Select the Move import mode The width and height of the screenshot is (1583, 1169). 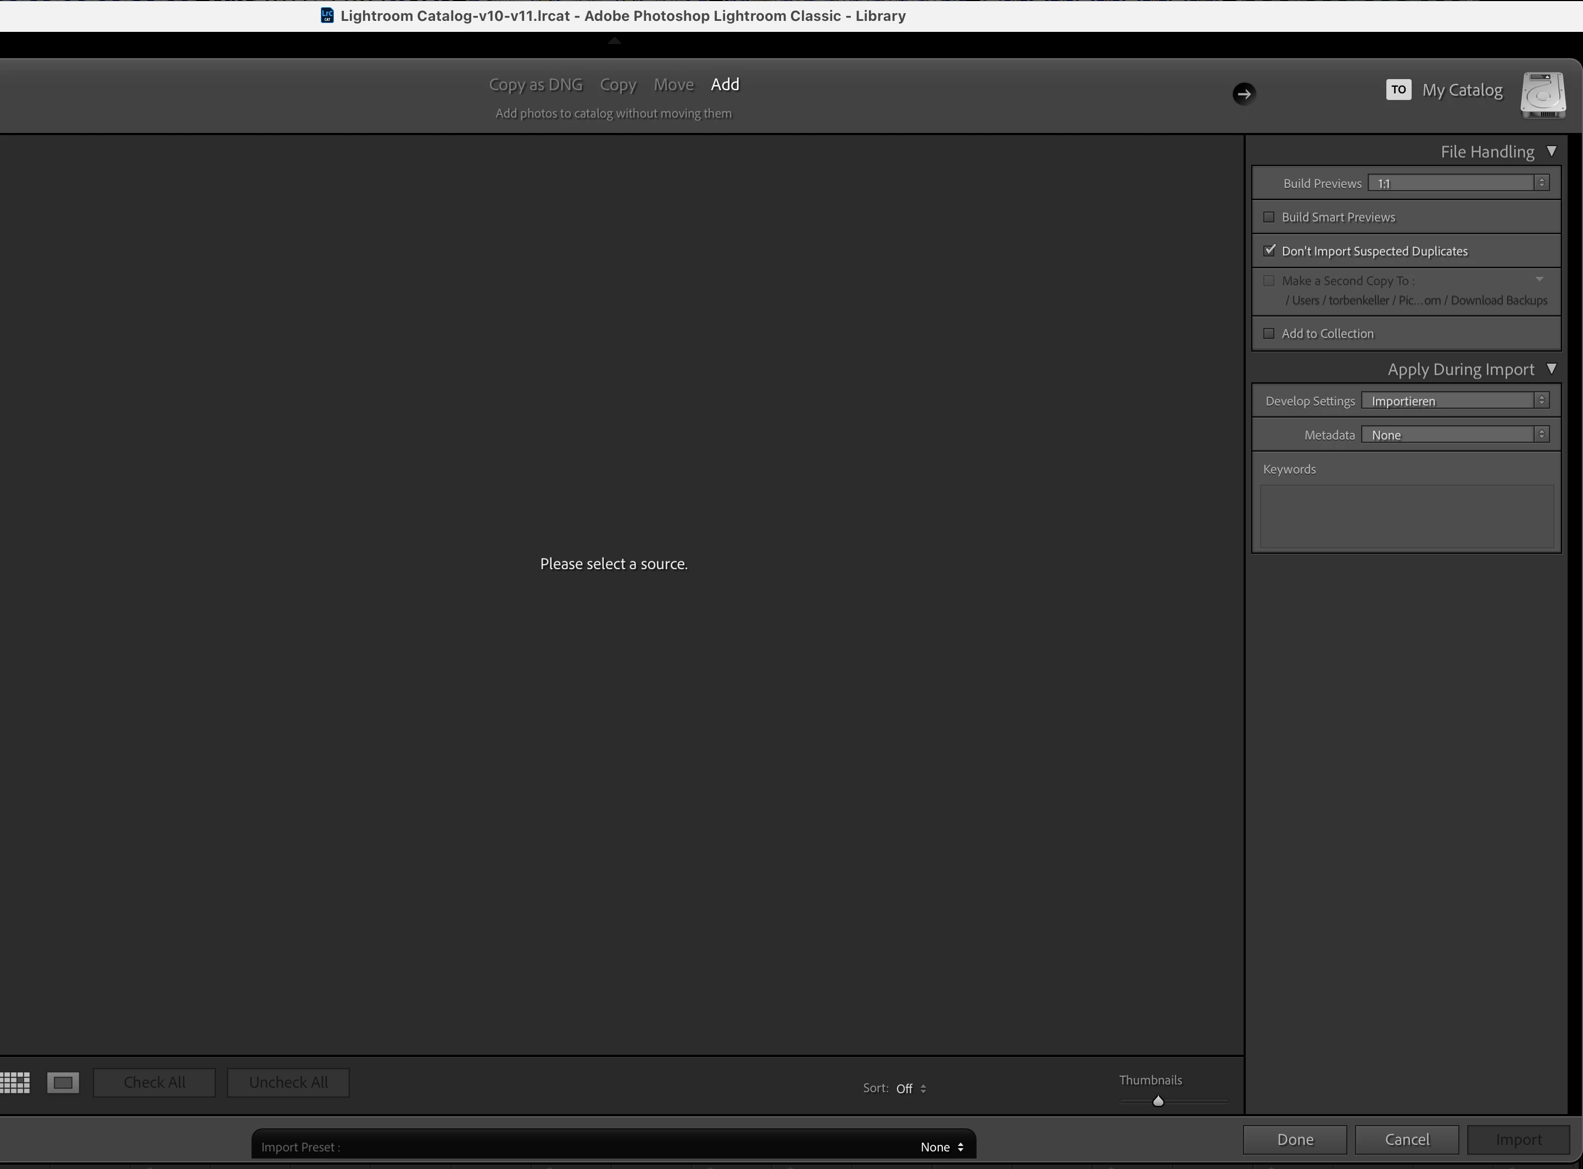click(x=673, y=84)
